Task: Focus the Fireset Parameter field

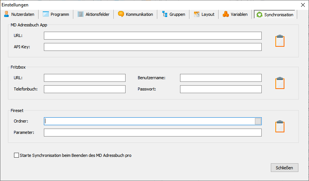Action: (x=152, y=132)
